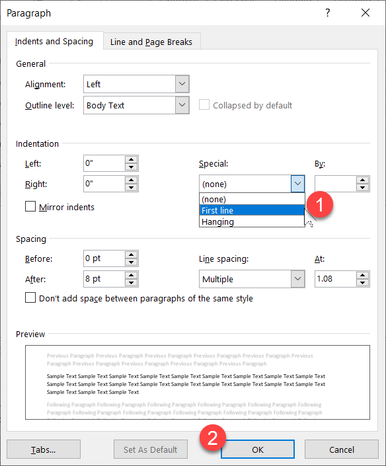Image resolution: width=386 pixels, height=466 pixels.
Task: Enable Mirror indents checkbox
Action: click(x=30, y=206)
